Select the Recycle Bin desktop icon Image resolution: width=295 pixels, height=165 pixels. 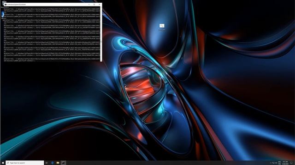tap(4, 4)
